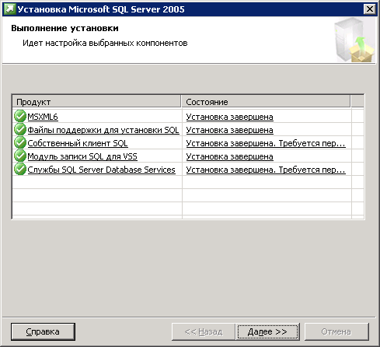Open the Собственный клиент SQL link
The width and height of the screenshot is (380, 347).
pyautogui.click(x=78, y=143)
